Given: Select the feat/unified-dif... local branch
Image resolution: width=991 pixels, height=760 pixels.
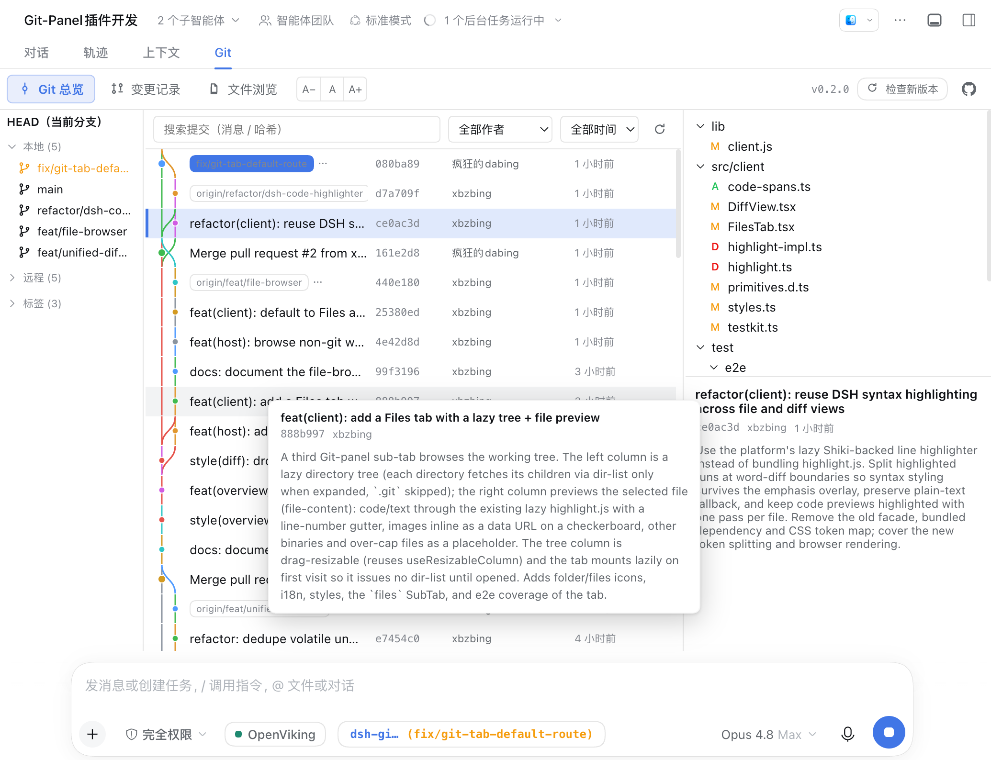Looking at the screenshot, I should [73, 253].
